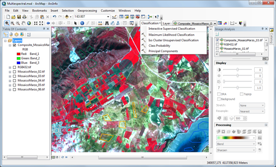Open the What's This help tool
The height and width of the screenshot is (167, 276).
(157, 17)
